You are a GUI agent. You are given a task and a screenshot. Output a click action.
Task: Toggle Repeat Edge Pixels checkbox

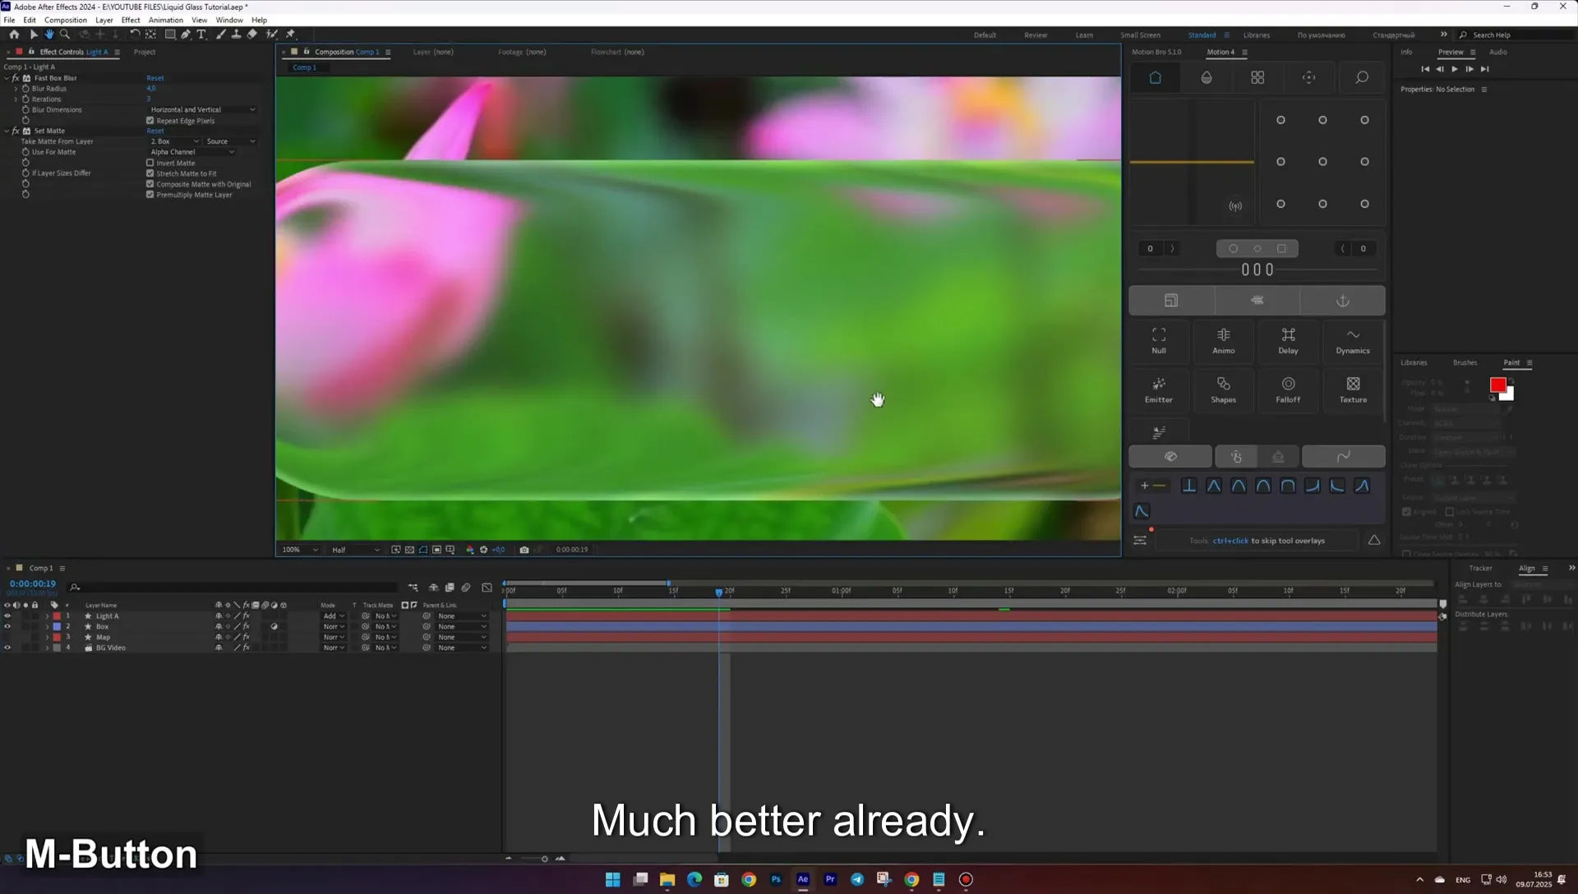[150, 121]
